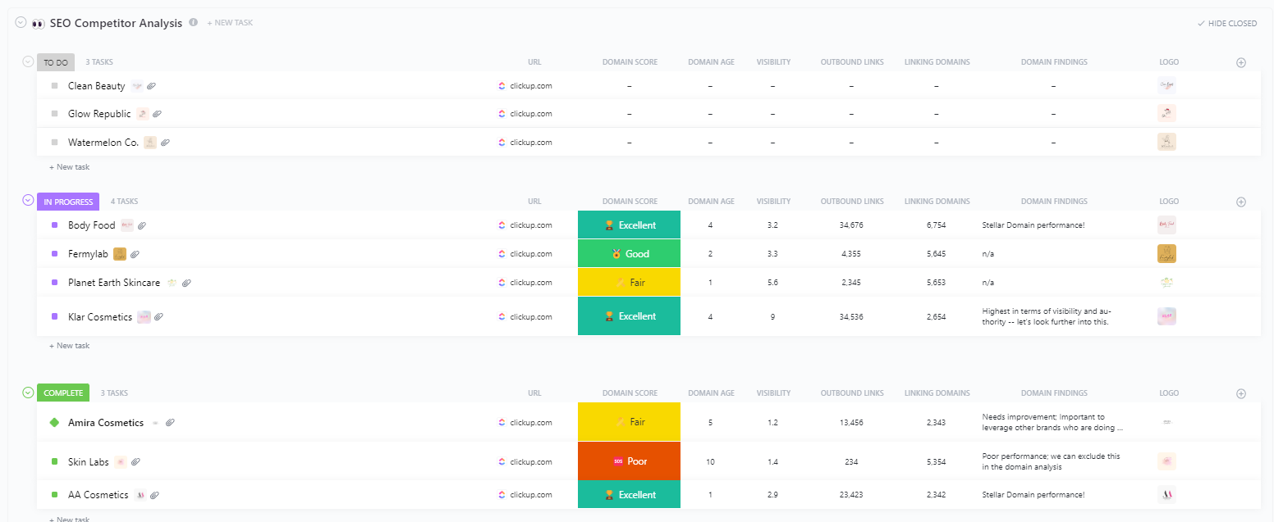Click the orange Poor domain score for Skin Labs
The height and width of the screenshot is (522, 1274).
pyautogui.click(x=629, y=461)
